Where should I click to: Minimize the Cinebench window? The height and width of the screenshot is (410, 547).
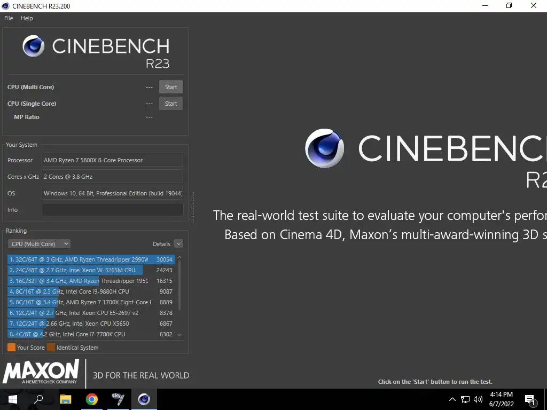pyautogui.click(x=485, y=5)
